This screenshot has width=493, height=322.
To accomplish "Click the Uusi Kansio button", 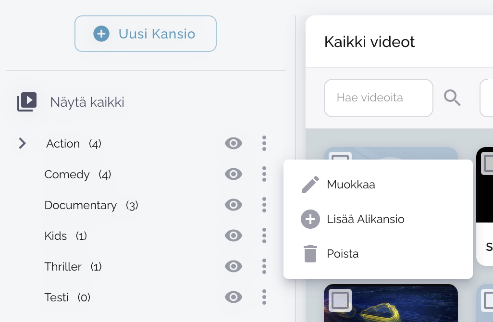I will click(x=145, y=34).
